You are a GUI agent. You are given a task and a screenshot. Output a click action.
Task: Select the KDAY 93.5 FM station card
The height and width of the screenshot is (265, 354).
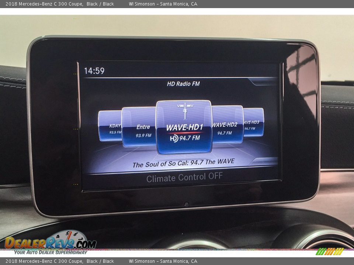(110, 126)
